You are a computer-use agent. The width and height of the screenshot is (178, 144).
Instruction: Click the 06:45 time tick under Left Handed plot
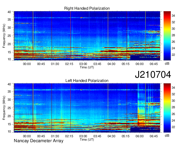[x=154, y=136]
